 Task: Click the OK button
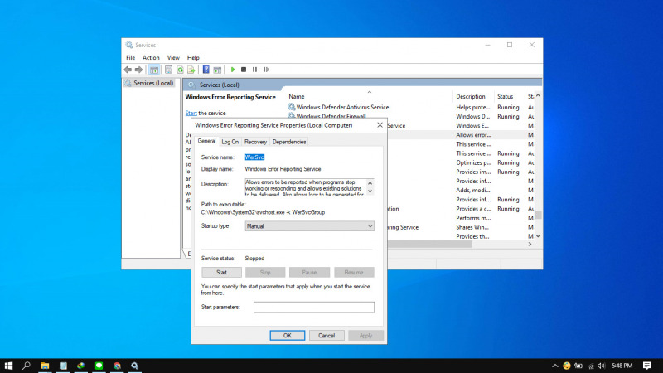[287, 336]
